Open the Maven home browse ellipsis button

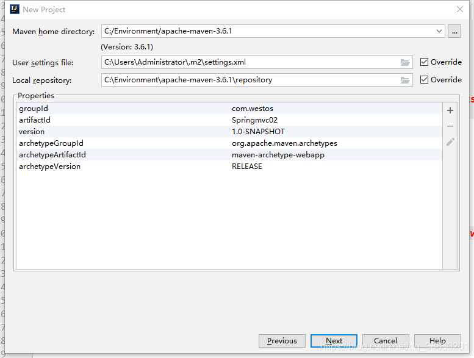point(454,31)
